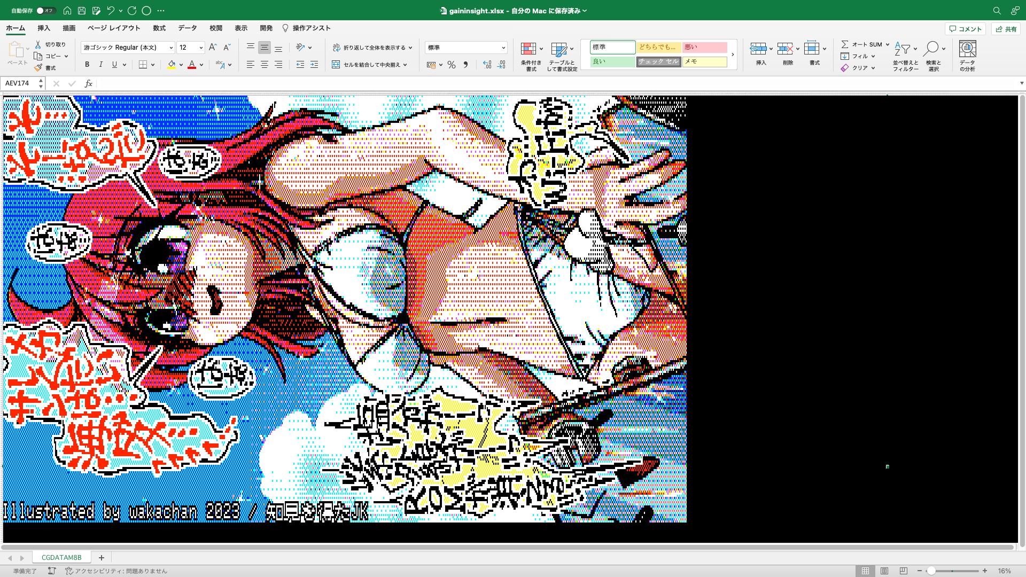Click the Comments (コメント) button

pyautogui.click(x=966, y=29)
